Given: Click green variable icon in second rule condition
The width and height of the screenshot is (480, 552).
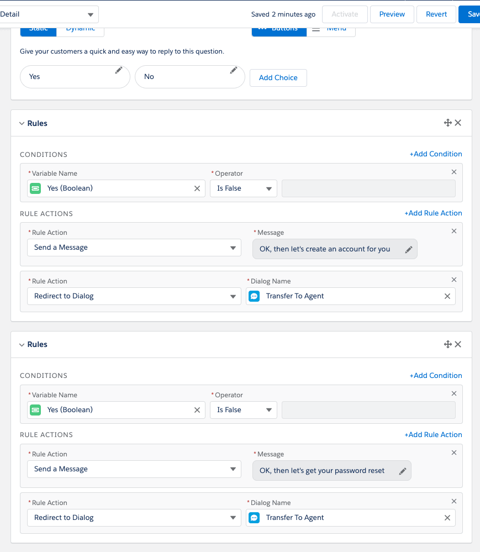Looking at the screenshot, I should pyautogui.click(x=35, y=410).
